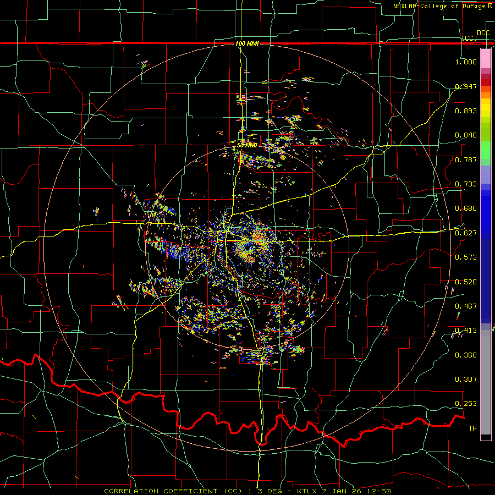Image resolution: width=495 pixels, height=495 pixels.
Task: Click the 0.307 legend value
Action: click(466, 379)
